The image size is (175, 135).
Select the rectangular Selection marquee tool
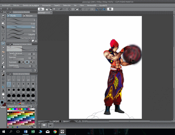point(3,31)
